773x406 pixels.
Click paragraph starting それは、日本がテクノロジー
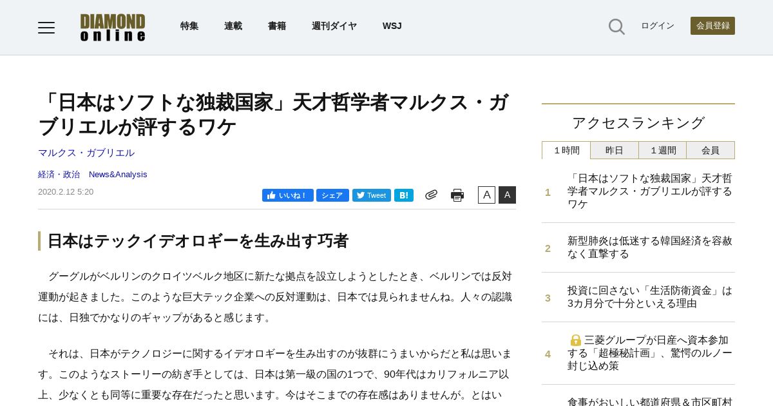click(x=276, y=374)
